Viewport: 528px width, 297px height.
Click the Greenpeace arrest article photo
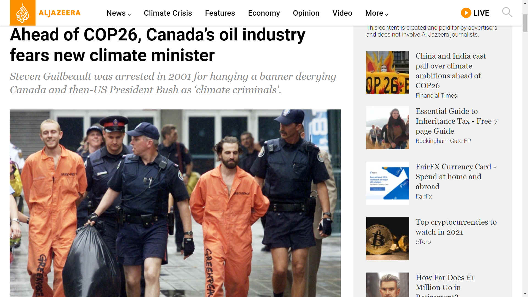(x=175, y=203)
